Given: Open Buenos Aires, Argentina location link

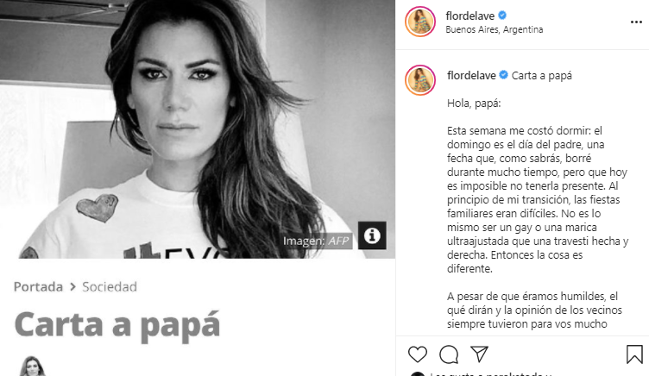Looking at the screenshot, I should coord(495,30).
